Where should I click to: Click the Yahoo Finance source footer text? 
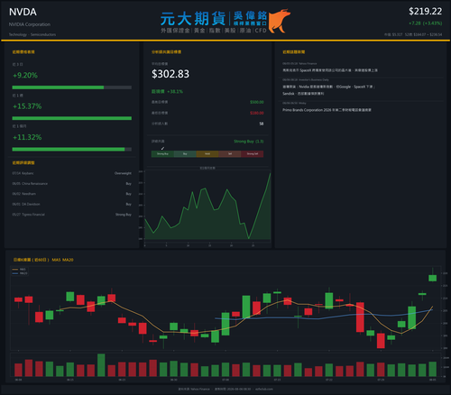point(194,389)
